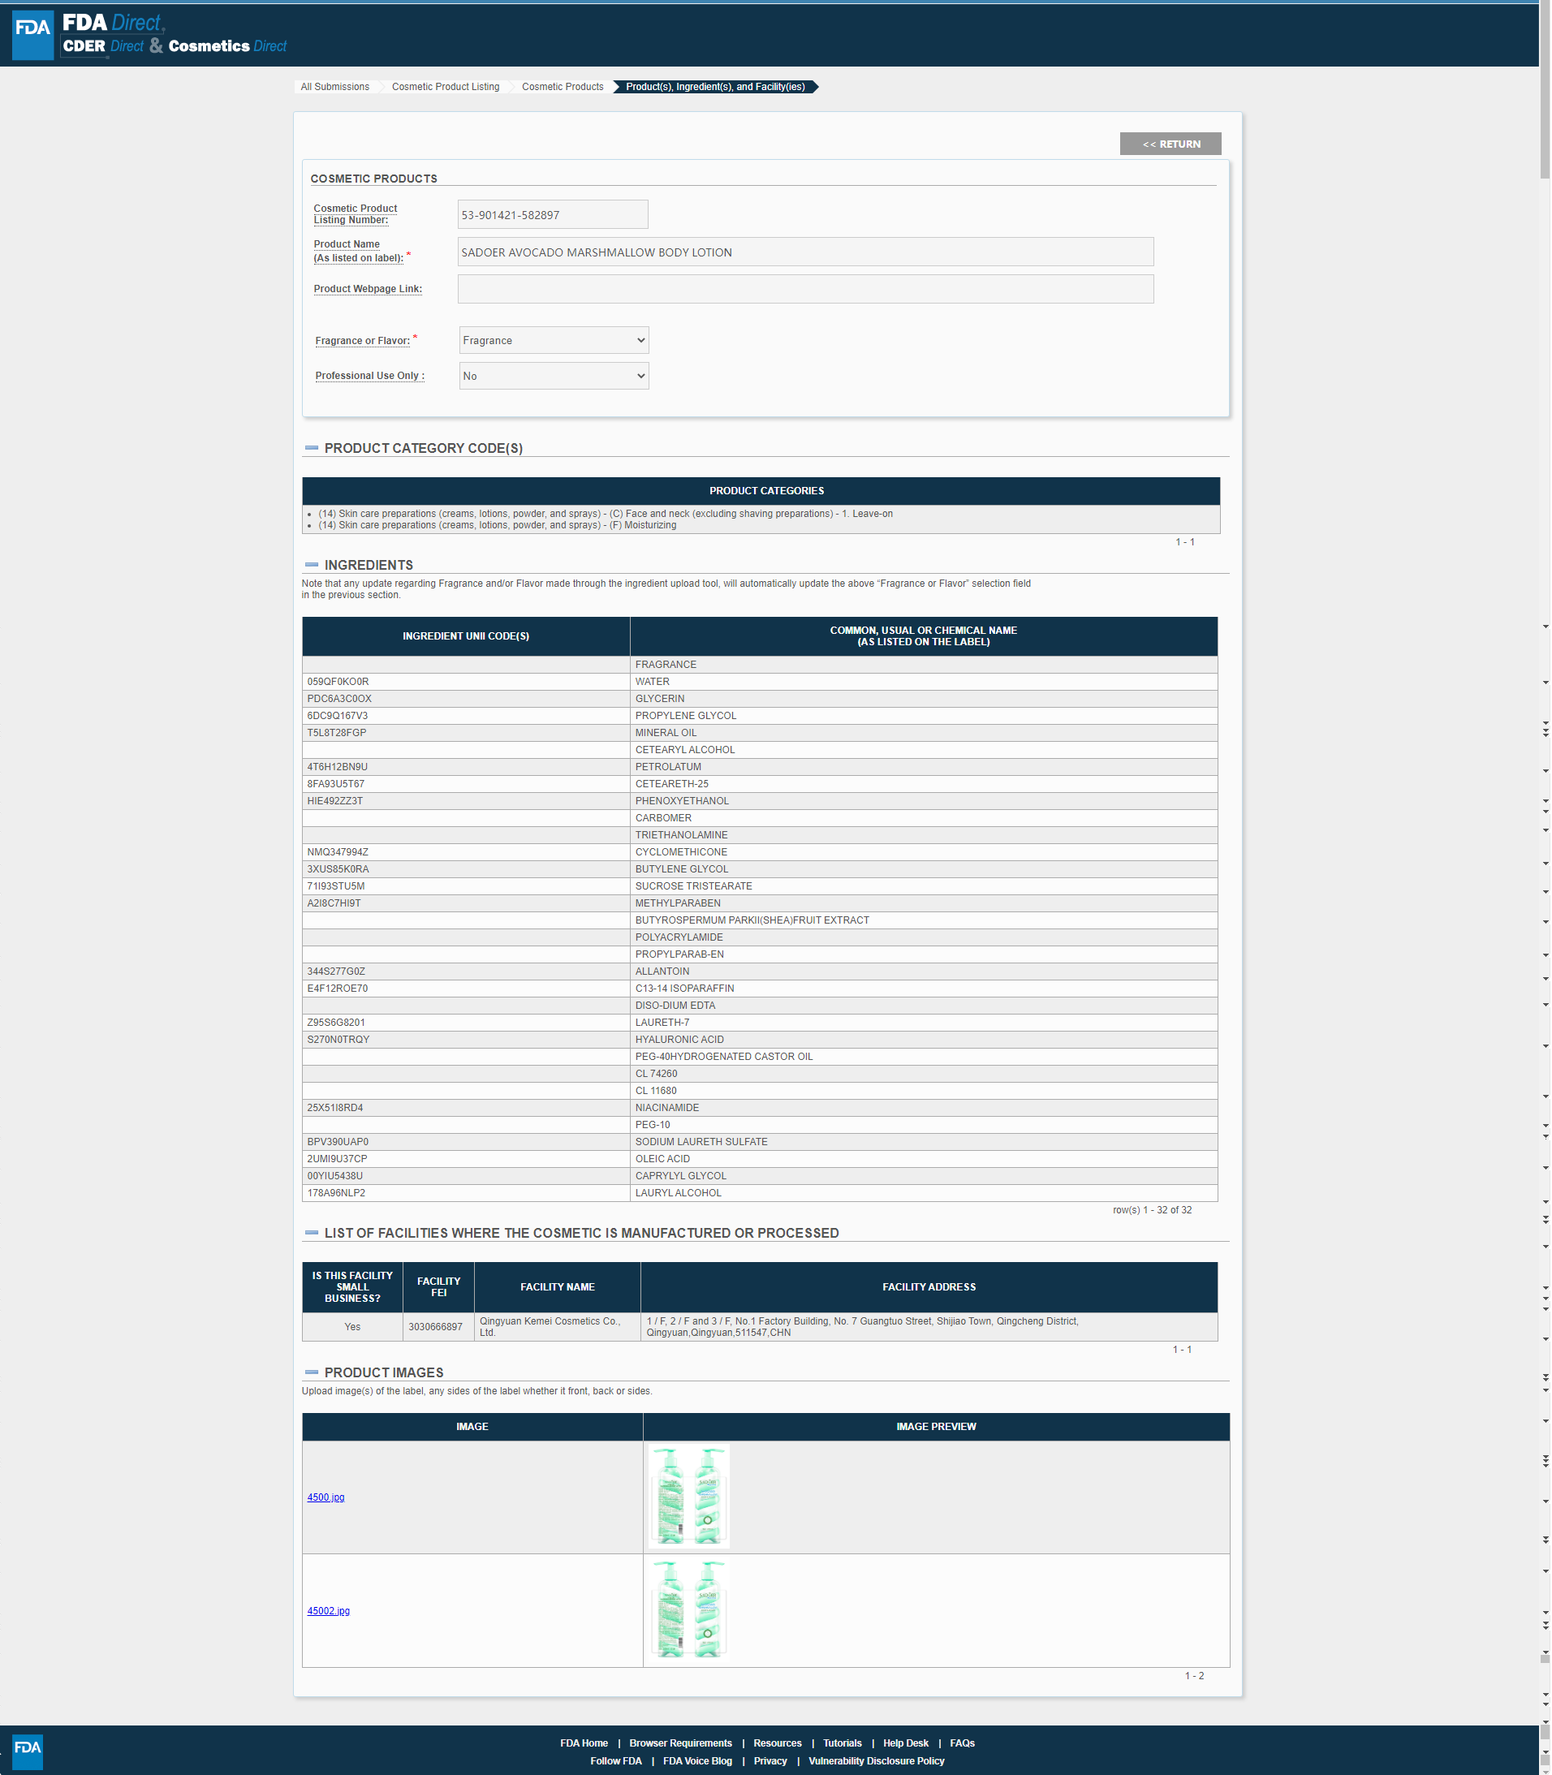Viewport: 1552px width, 1775px height.
Task: Open the Help Desk footer link
Action: pyautogui.click(x=905, y=1743)
